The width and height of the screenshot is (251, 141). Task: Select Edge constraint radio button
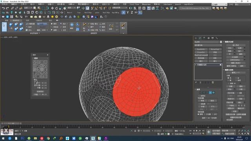(x=236, y=78)
